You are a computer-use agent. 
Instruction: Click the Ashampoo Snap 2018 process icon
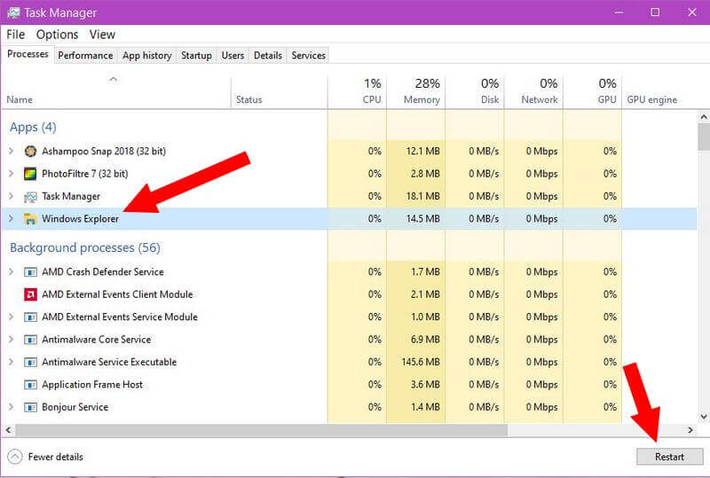(x=31, y=152)
